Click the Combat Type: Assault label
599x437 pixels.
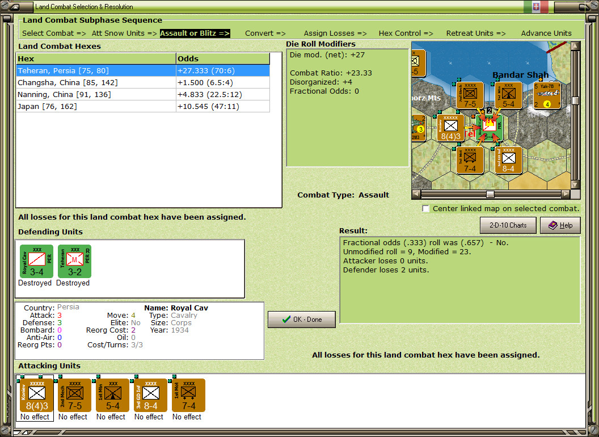pyautogui.click(x=343, y=195)
